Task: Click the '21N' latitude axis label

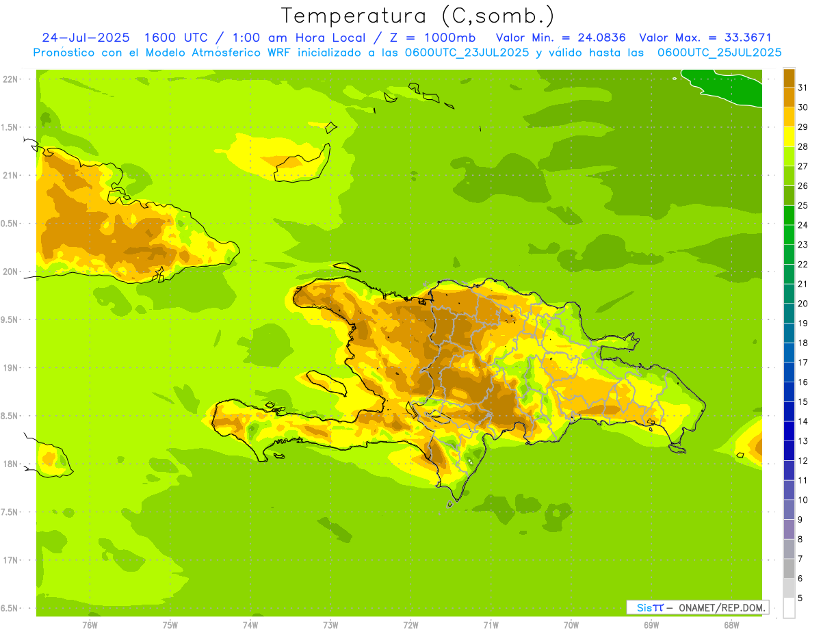Action: click(x=10, y=175)
